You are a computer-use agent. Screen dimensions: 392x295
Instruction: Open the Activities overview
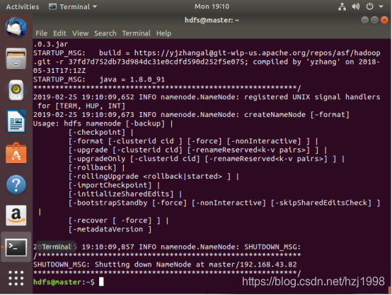(23, 6)
